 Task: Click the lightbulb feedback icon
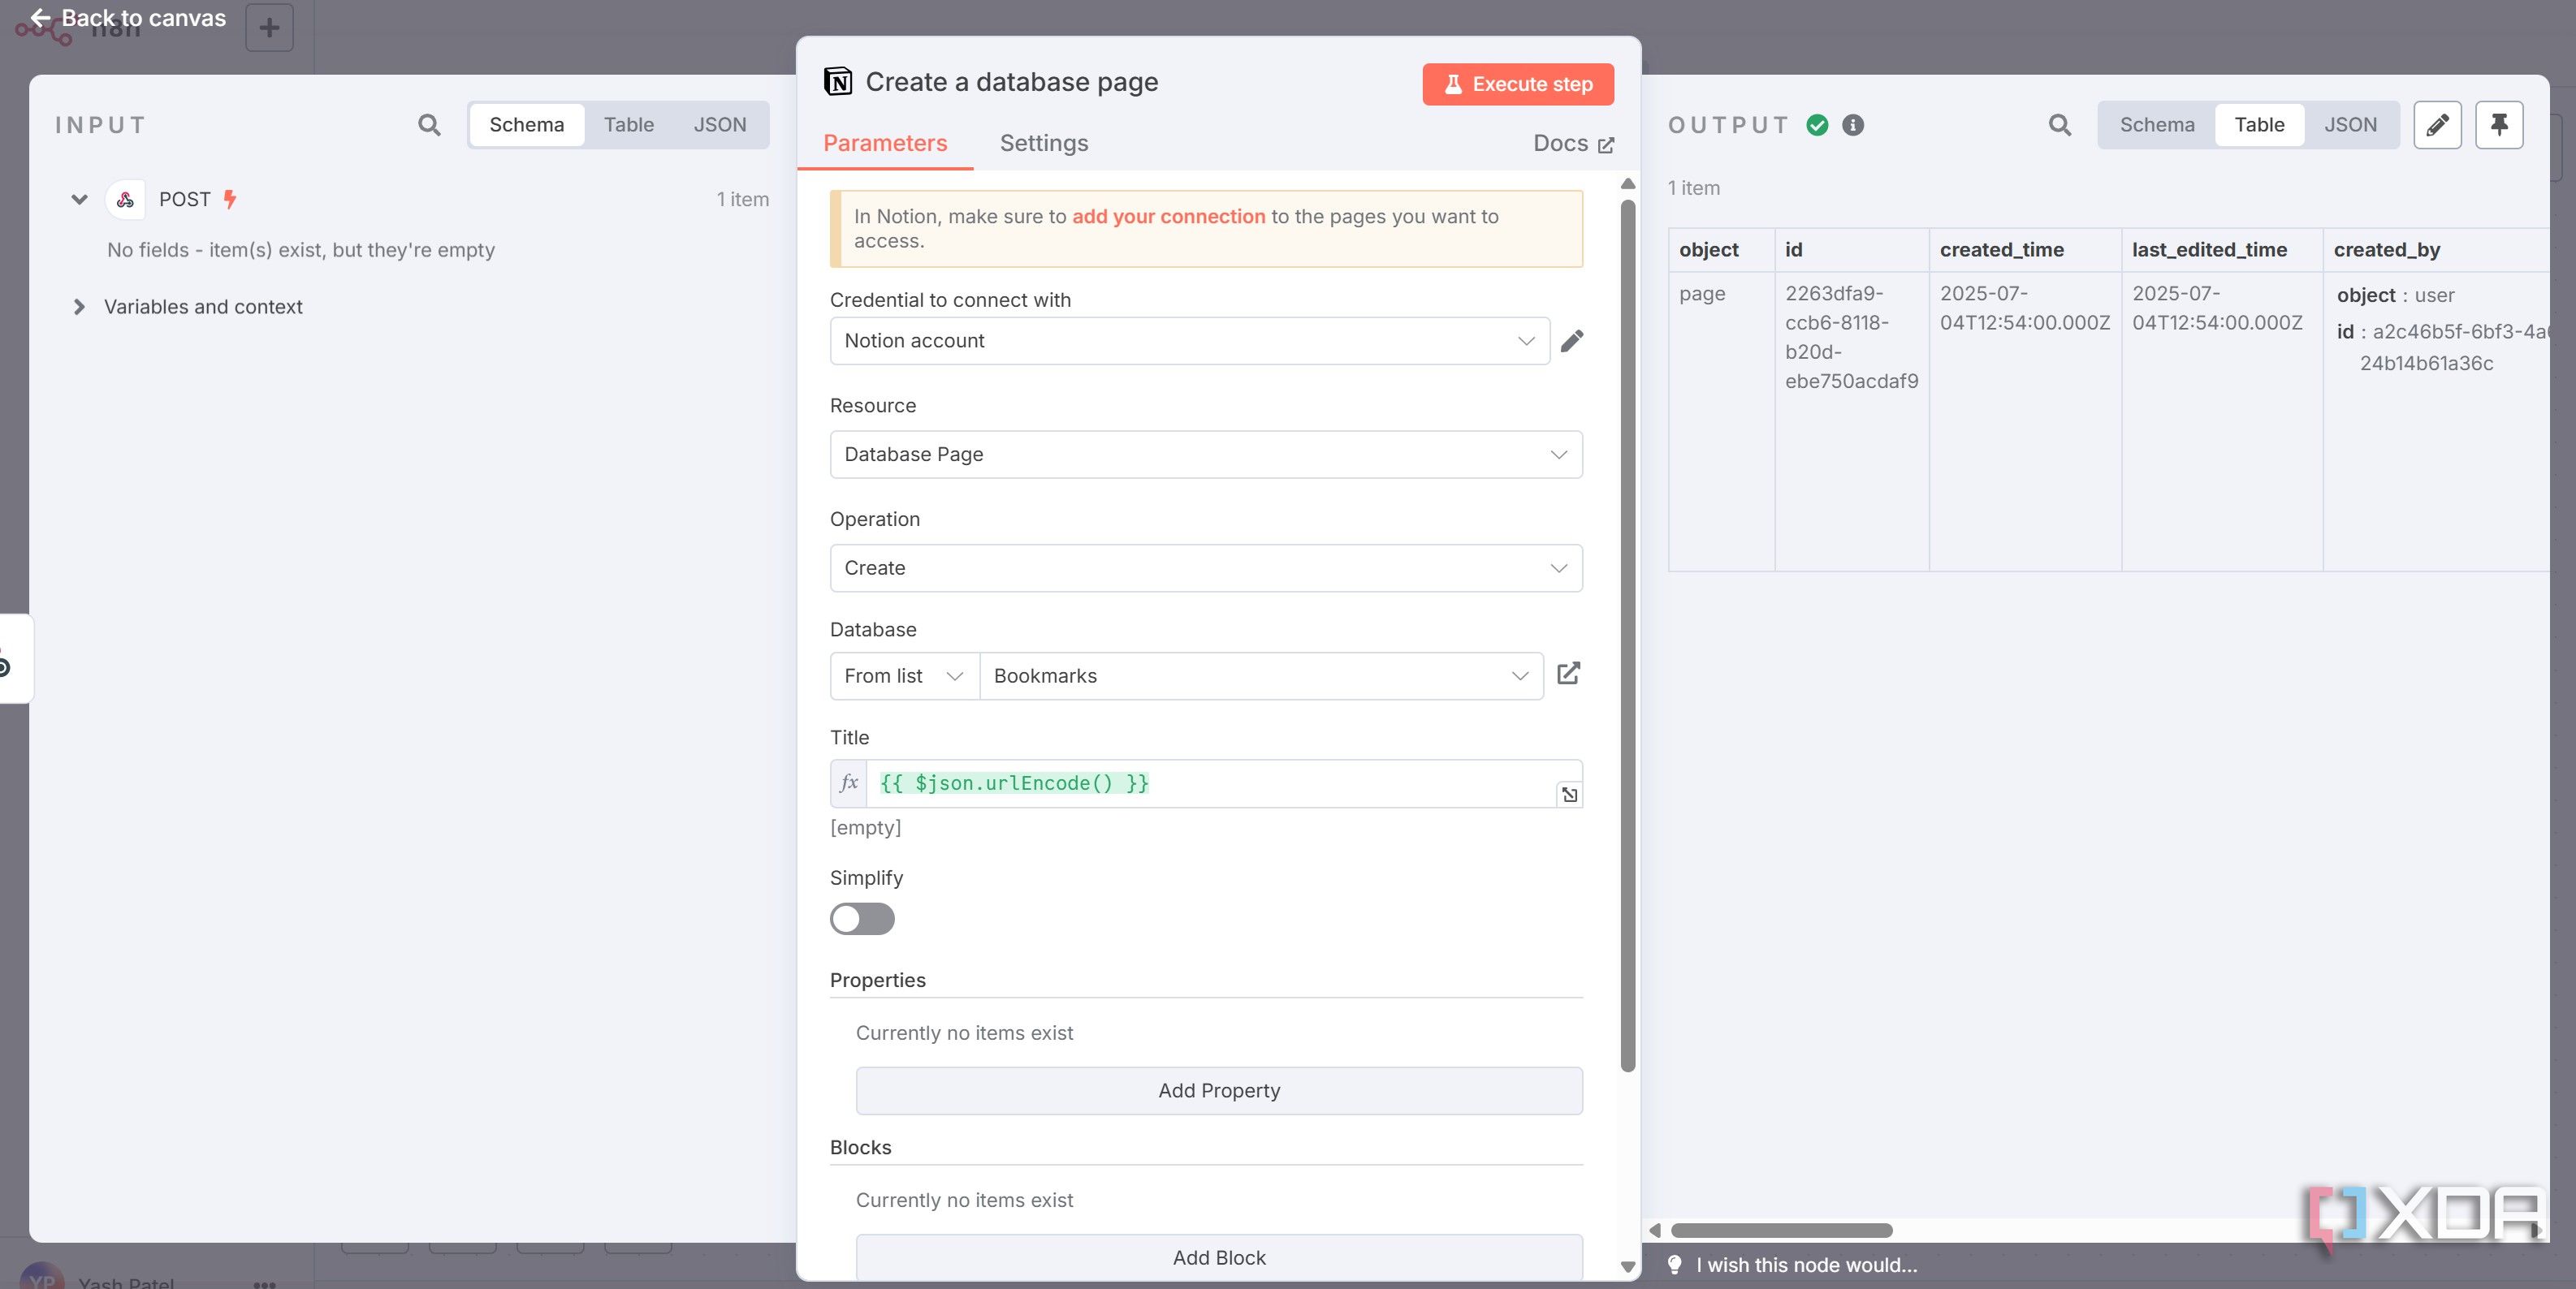click(x=1674, y=1265)
